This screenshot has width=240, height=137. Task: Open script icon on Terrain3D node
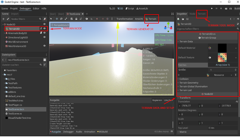pyautogui.click(x=41, y=28)
